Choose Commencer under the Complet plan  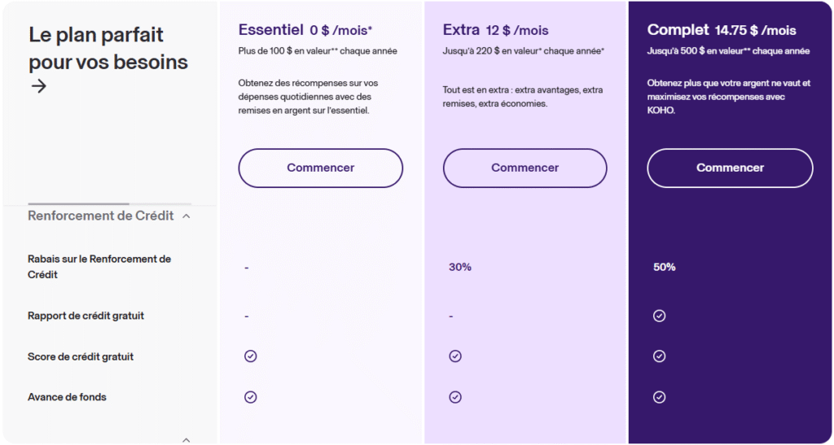(x=730, y=168)
